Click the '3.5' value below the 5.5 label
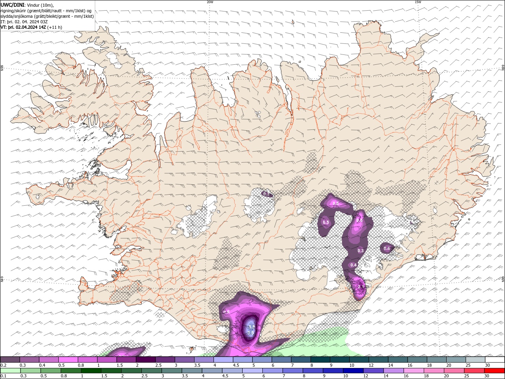505x379 pixels. pyautogui.click(x=251, y=333)
